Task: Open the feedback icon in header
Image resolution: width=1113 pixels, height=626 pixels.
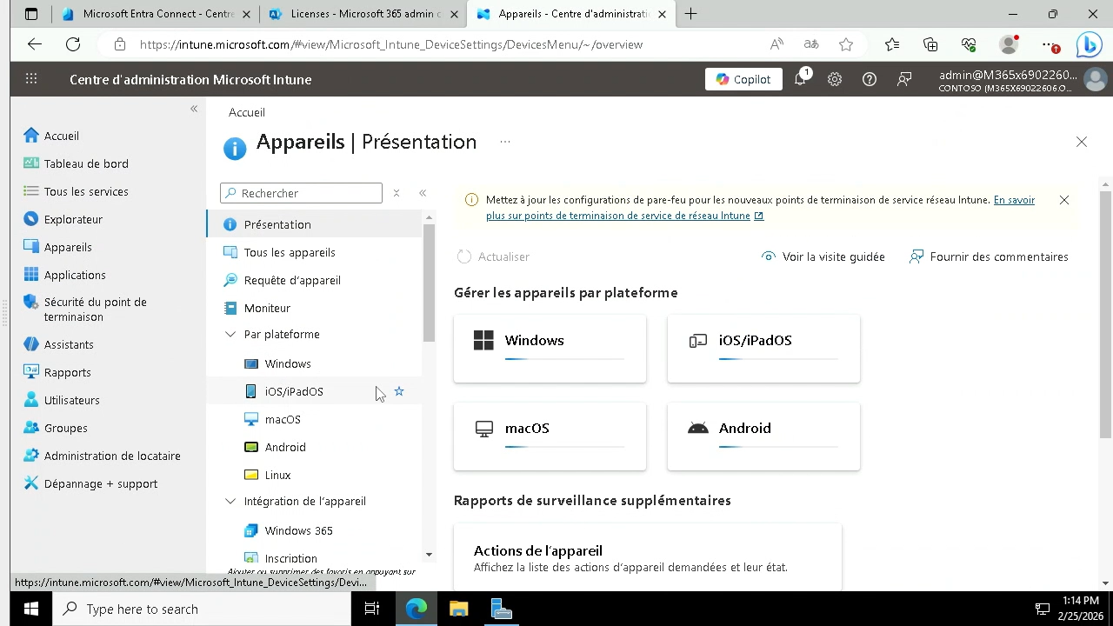Action: point(904,79)
